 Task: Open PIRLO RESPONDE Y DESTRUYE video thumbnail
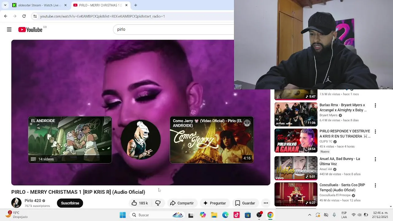pyautogui.click(x=296, y=141)
